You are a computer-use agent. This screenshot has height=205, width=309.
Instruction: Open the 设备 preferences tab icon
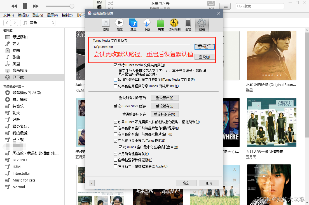(x=188, y=25)
